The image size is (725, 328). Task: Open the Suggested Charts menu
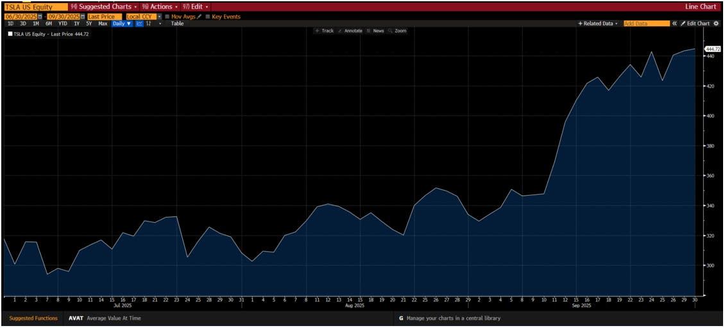click(103, 6)
